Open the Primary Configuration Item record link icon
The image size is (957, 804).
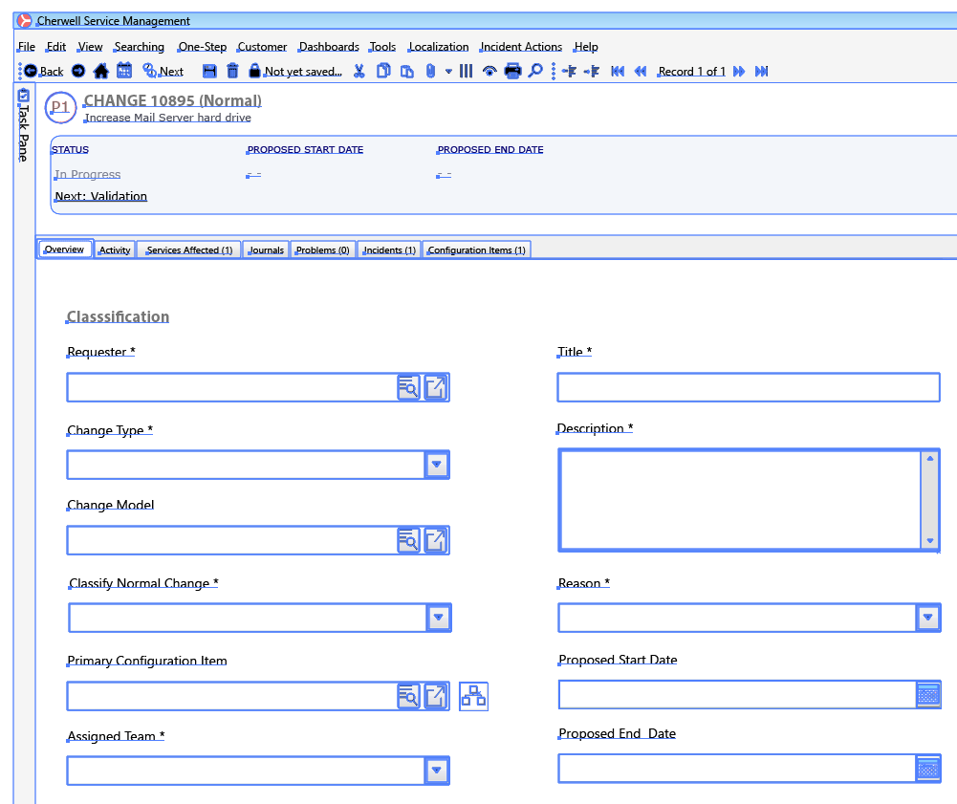(435, 696)
